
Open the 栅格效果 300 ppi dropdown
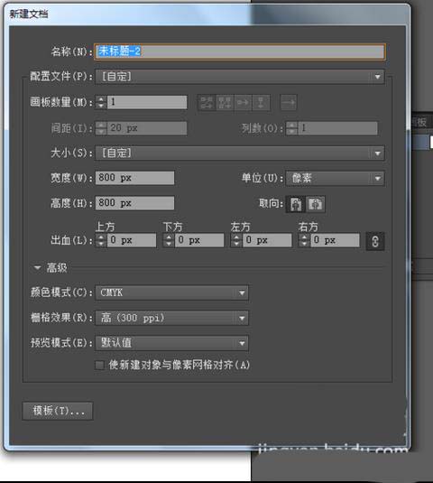click(x=172, y=318)
